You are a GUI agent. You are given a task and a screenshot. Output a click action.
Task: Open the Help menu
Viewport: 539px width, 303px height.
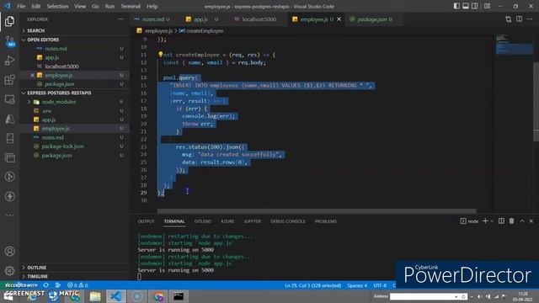[152, 6]
